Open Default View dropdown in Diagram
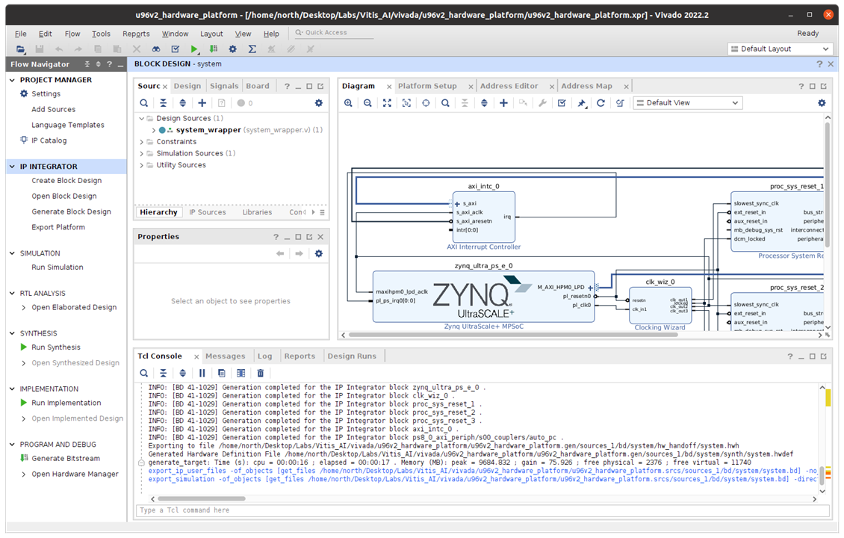The image size is (844, 538). (687, 103)
